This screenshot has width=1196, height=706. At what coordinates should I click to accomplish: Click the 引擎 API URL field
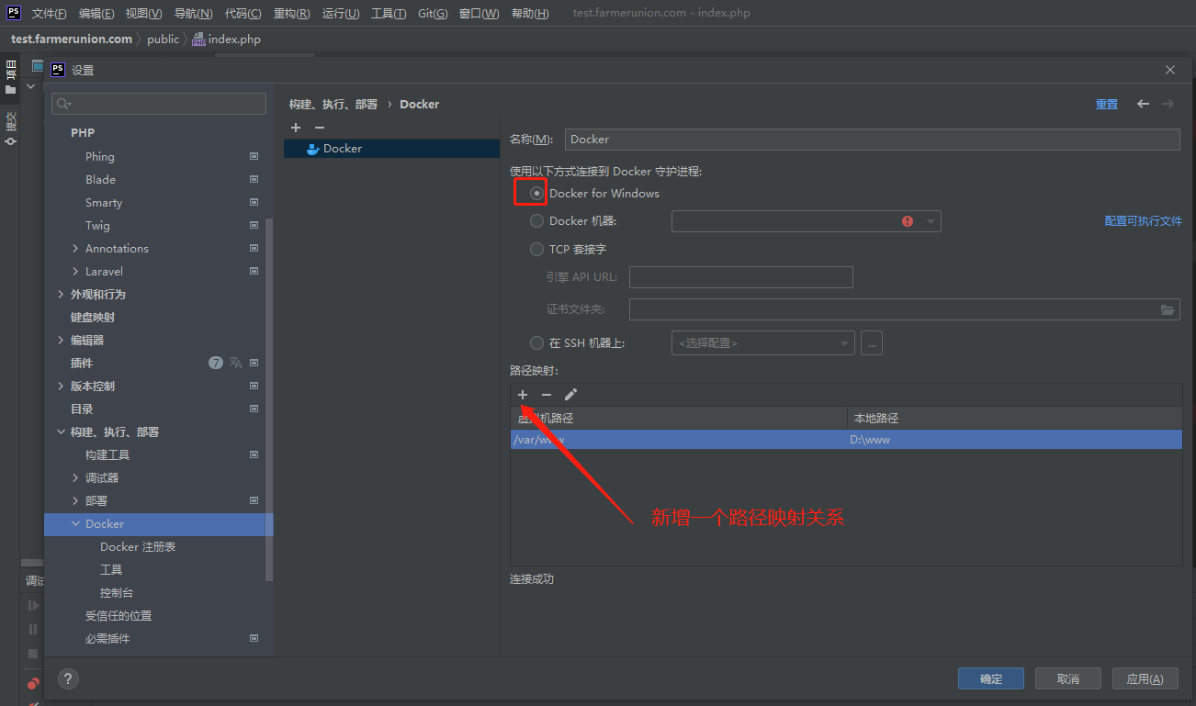pos(741,277)
